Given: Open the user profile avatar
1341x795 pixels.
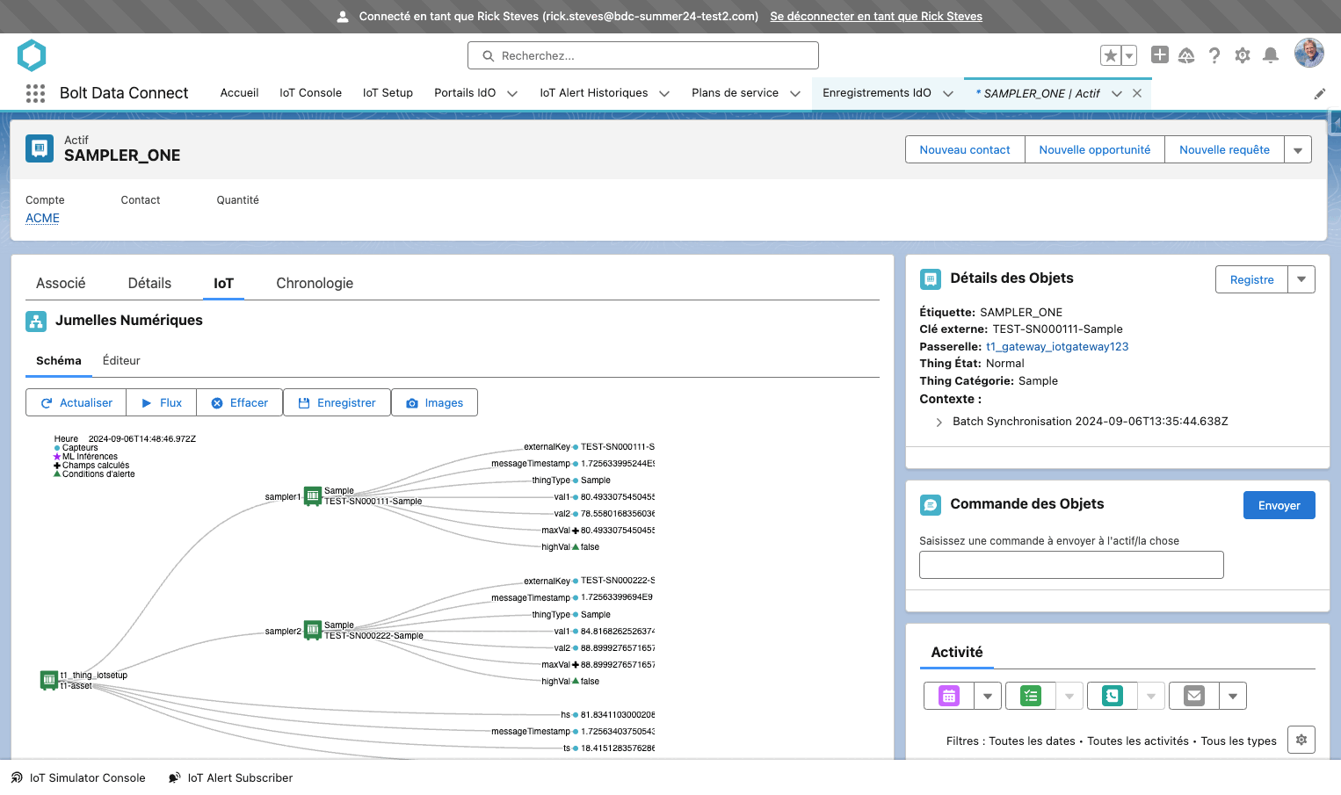Looking at the screenshot, I should click(x=1309, y=53).
